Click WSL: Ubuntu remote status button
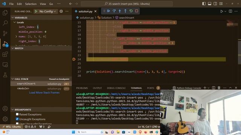Image resolution: width=241 pixels, height=135 pixels. tap(12, 127)
